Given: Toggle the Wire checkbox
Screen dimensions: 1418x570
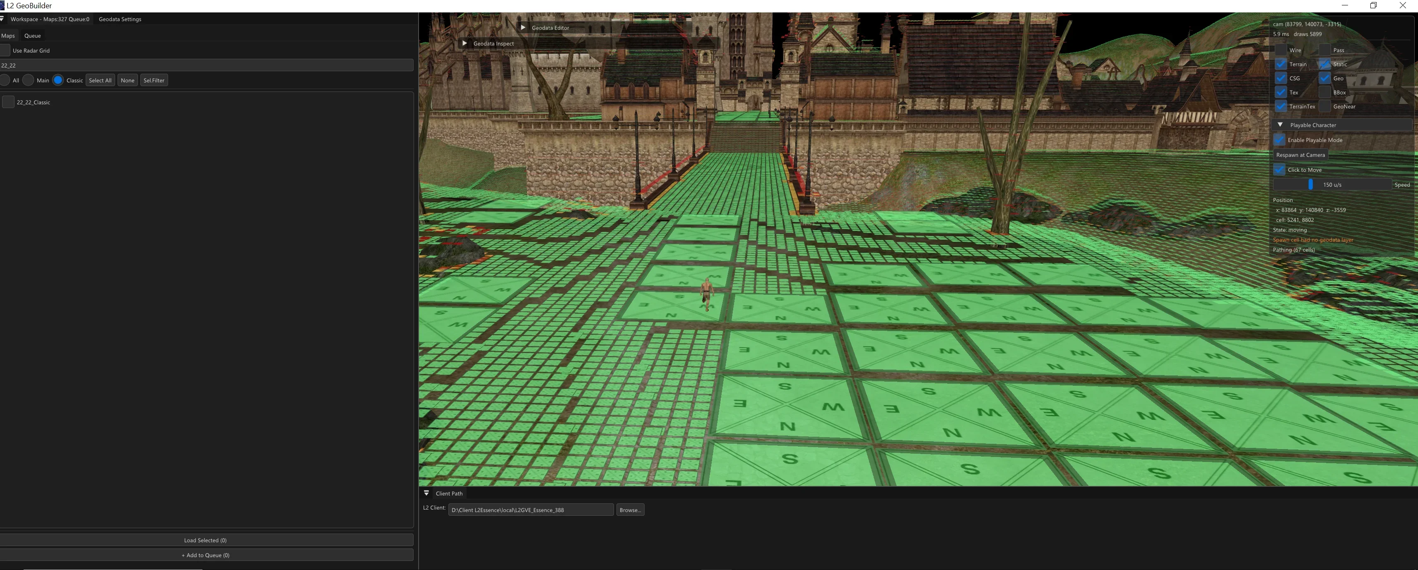Looking at the screenshot, I should coord(1281,50).
